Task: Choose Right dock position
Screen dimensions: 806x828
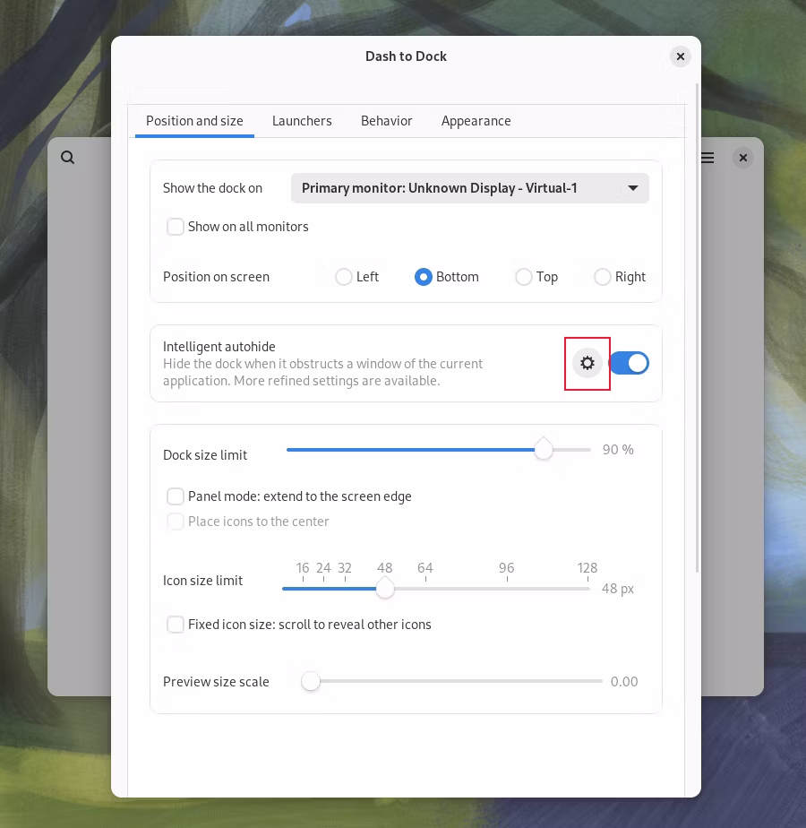Action: [x=603, y=277]
